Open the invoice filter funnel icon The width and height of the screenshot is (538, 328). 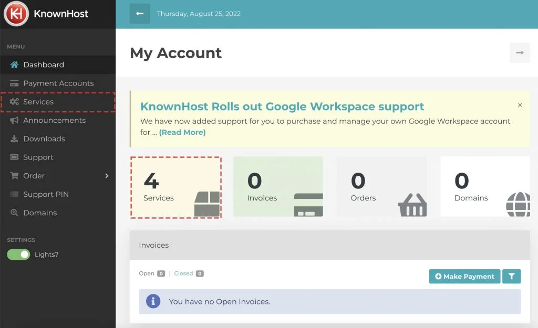coord(511,276)
